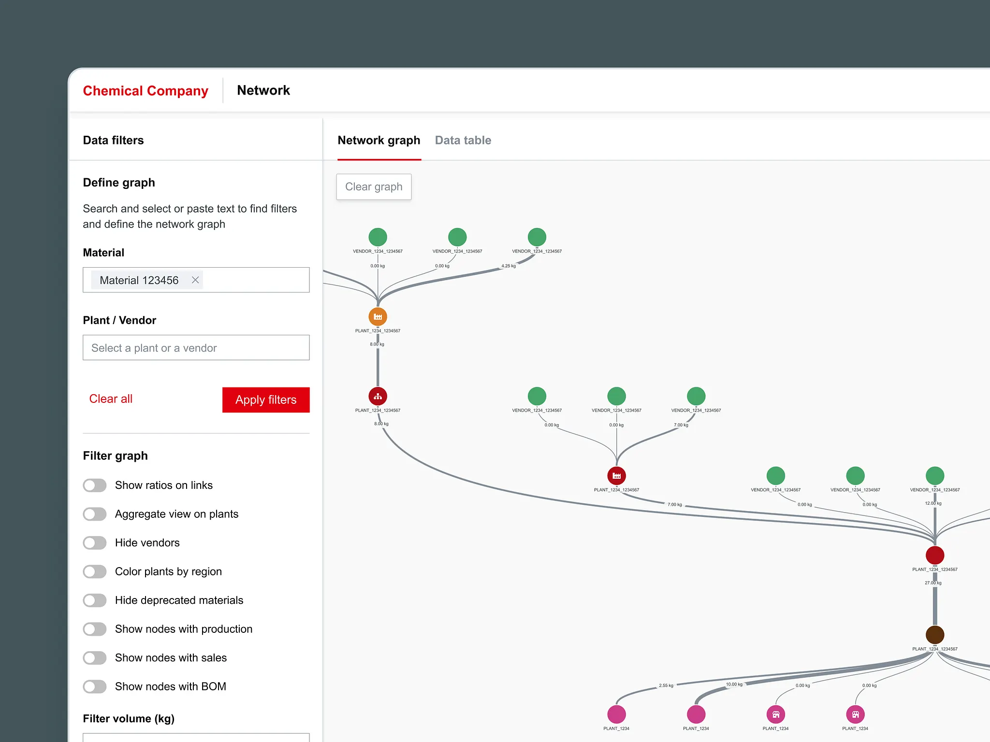
Task: Select the Network graph tab
Action: click(379, 141)
